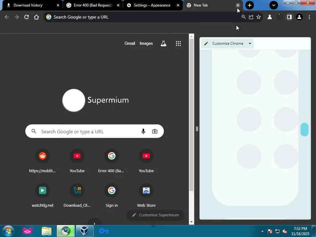The width and height of the screenshot is (316, 237).
Task: Open Search Labs flask icon on page
Action: [164, 43]
